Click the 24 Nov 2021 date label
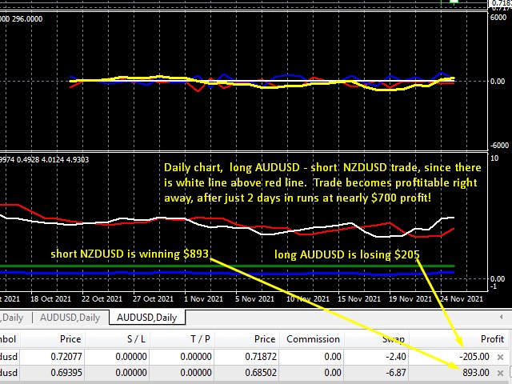Screen dimensions: 512x384 (x=461, y=298)
